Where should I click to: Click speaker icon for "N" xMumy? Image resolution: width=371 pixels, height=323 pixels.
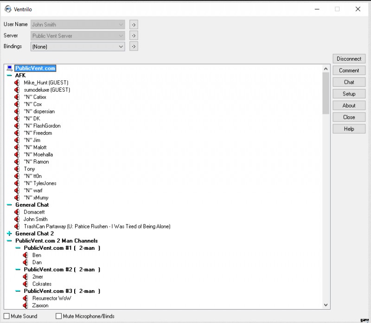(17, 198)
